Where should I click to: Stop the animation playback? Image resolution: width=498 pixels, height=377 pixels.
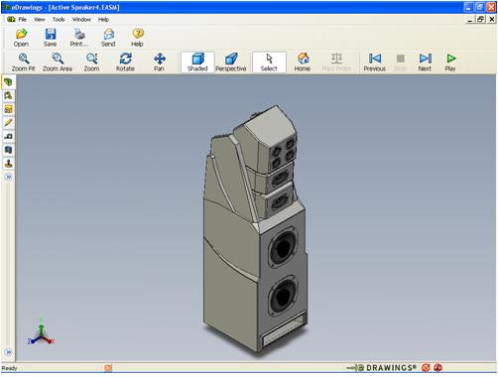point(400,63)
